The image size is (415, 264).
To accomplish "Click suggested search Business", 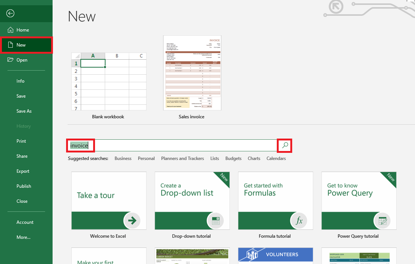I will tap(123, 158).
